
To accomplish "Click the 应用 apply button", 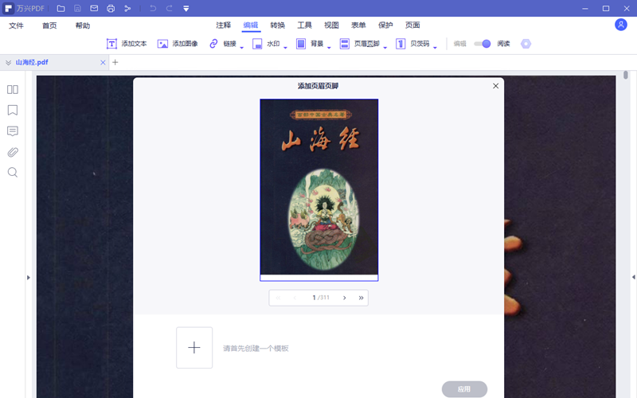I will coord(464,389).
